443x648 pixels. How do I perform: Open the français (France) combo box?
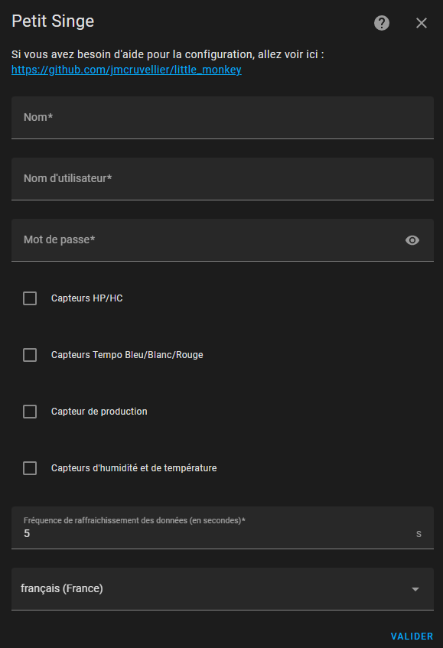pyautogui.click(x=223, y=589)
